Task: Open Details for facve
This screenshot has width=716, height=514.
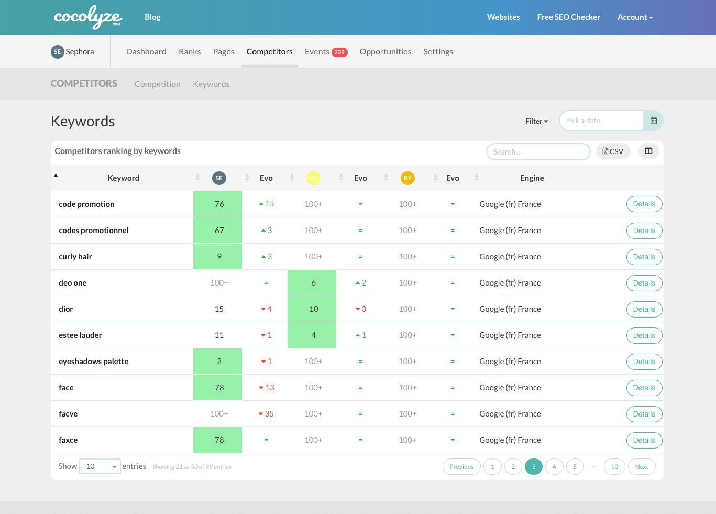Action: (644, 414)
